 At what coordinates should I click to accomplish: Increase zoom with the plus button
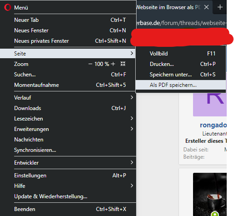113,64
